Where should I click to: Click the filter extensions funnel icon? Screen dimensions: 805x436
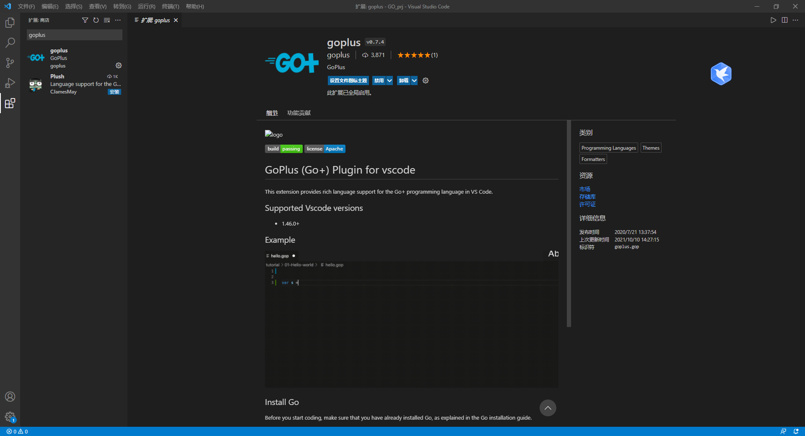click(85, 20)
